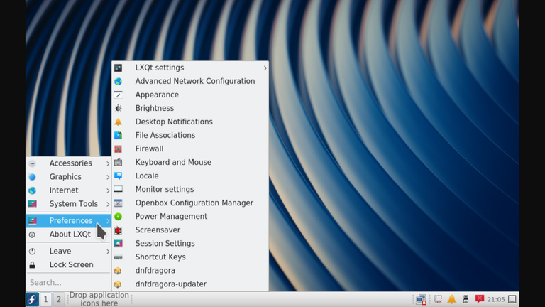
Task: Select About LXQt menu entry
Action: [x=68, y=235]
